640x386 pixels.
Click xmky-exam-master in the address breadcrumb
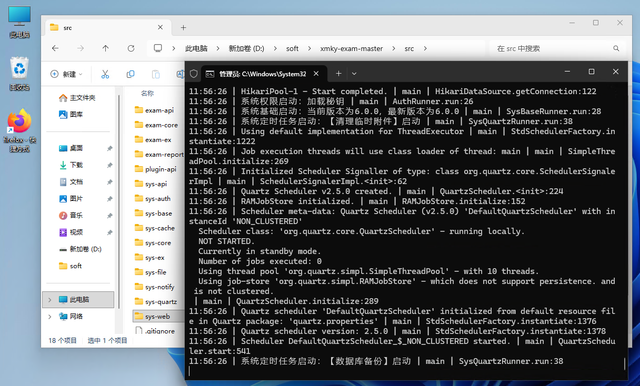(351, 48)
